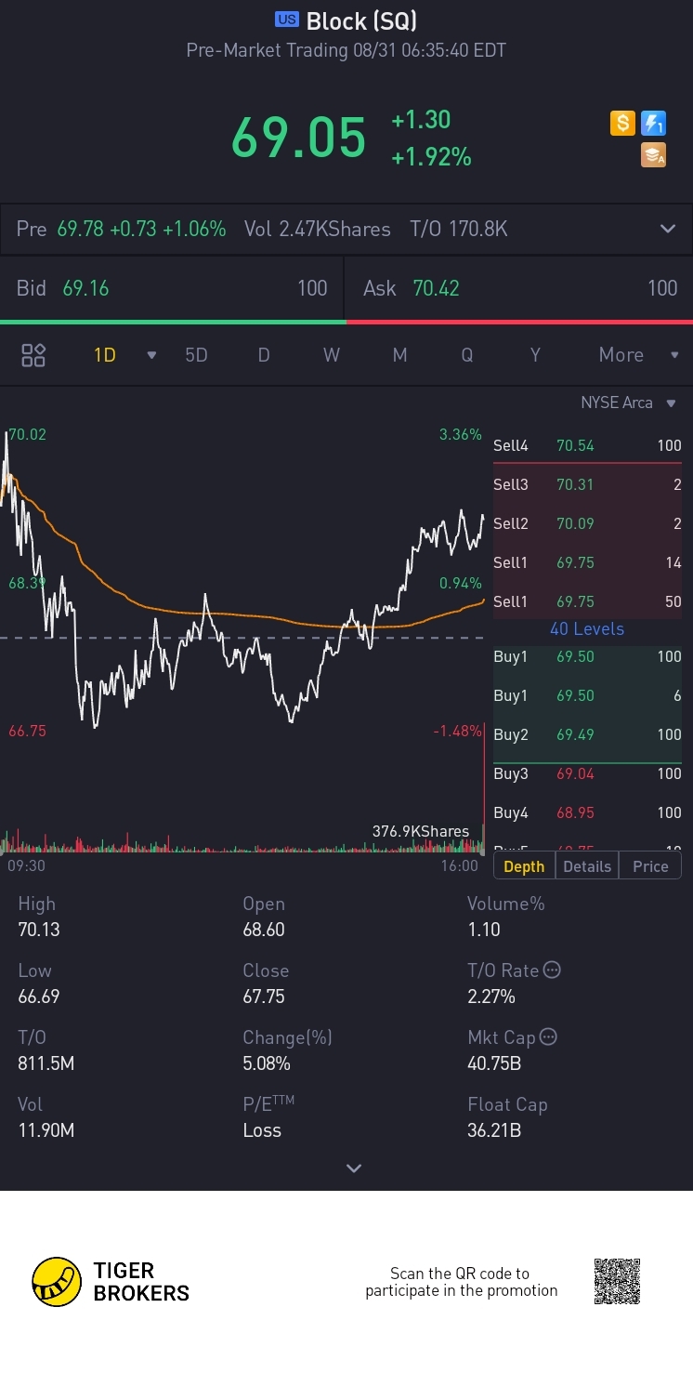Tap the Sell2 70.09 order row
The width and height of the screenshot is (693, 1373).
(x=587, y=523)
